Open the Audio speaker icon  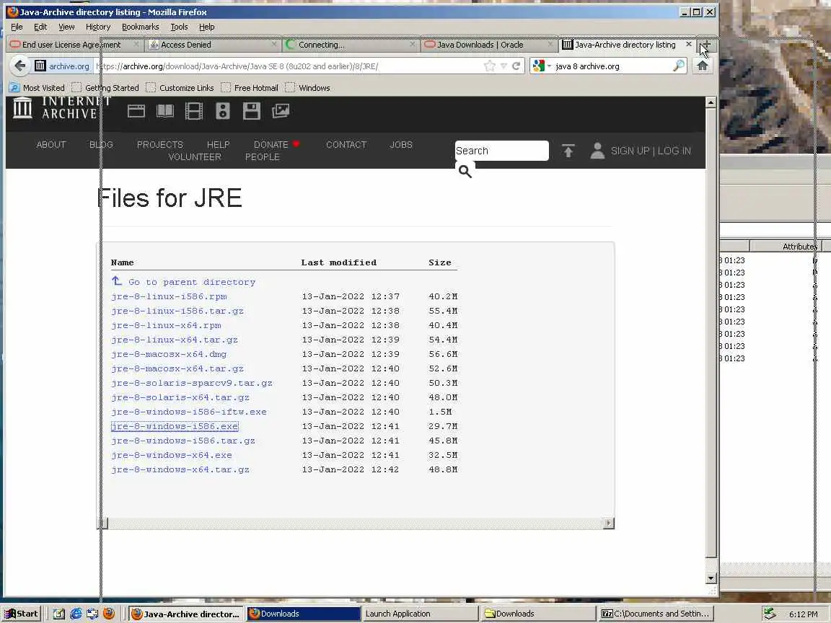(x=223, y=111)
